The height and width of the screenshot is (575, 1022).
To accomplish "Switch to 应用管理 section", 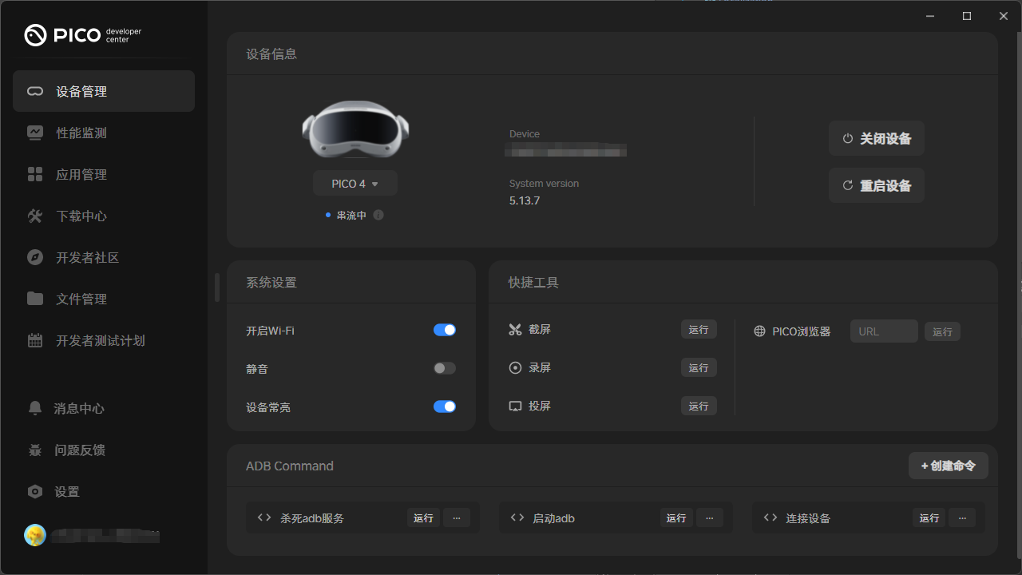I will [x=104, y=174].
